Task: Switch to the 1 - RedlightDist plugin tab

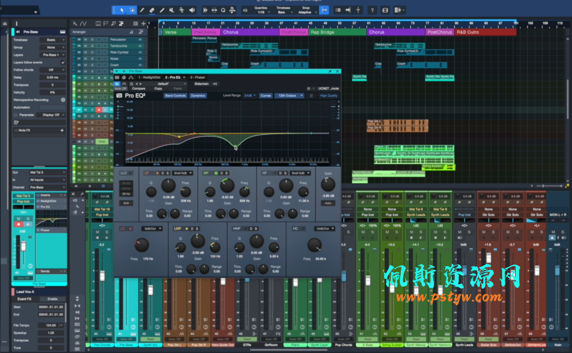Action: [149, 77]
